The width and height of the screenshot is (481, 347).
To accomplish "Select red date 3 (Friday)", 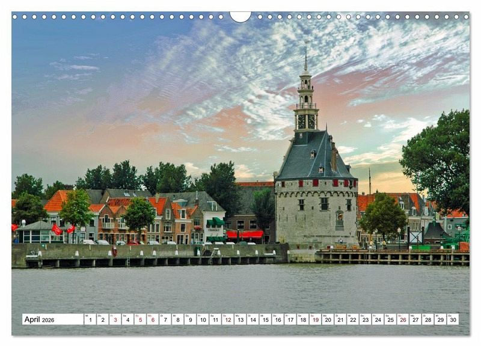I will click(x=115, y=319).
